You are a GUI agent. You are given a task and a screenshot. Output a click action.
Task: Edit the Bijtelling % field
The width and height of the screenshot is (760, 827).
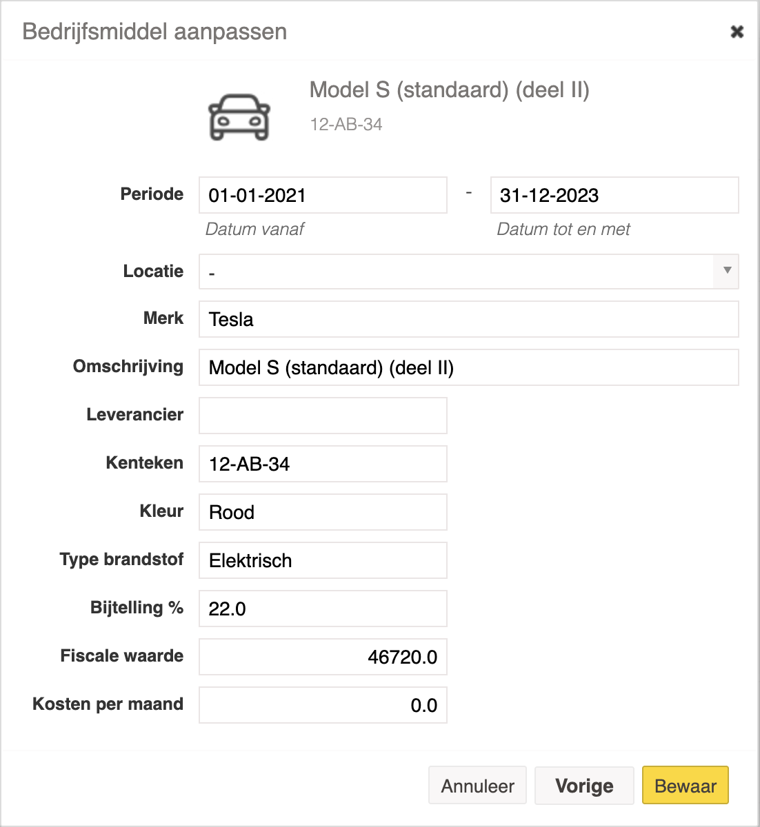323,609
